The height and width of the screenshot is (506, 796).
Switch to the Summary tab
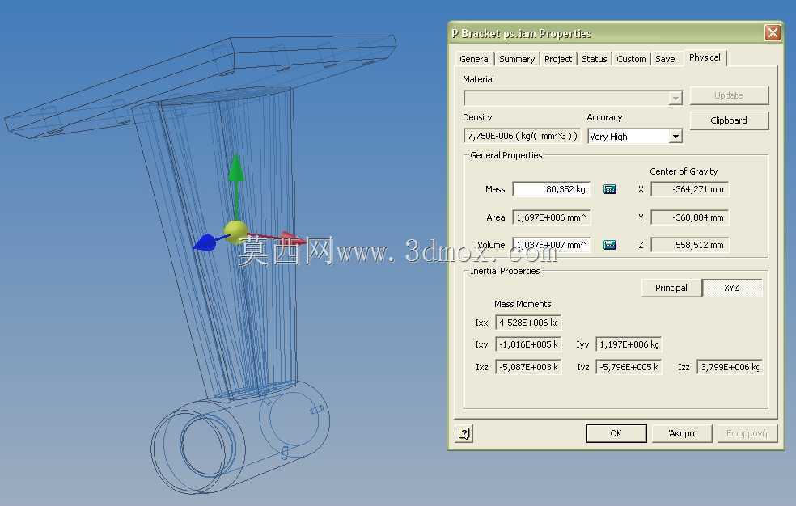pos(517,59)
